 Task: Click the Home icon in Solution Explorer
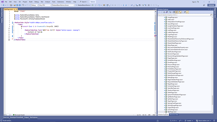[x=164, y=12]
